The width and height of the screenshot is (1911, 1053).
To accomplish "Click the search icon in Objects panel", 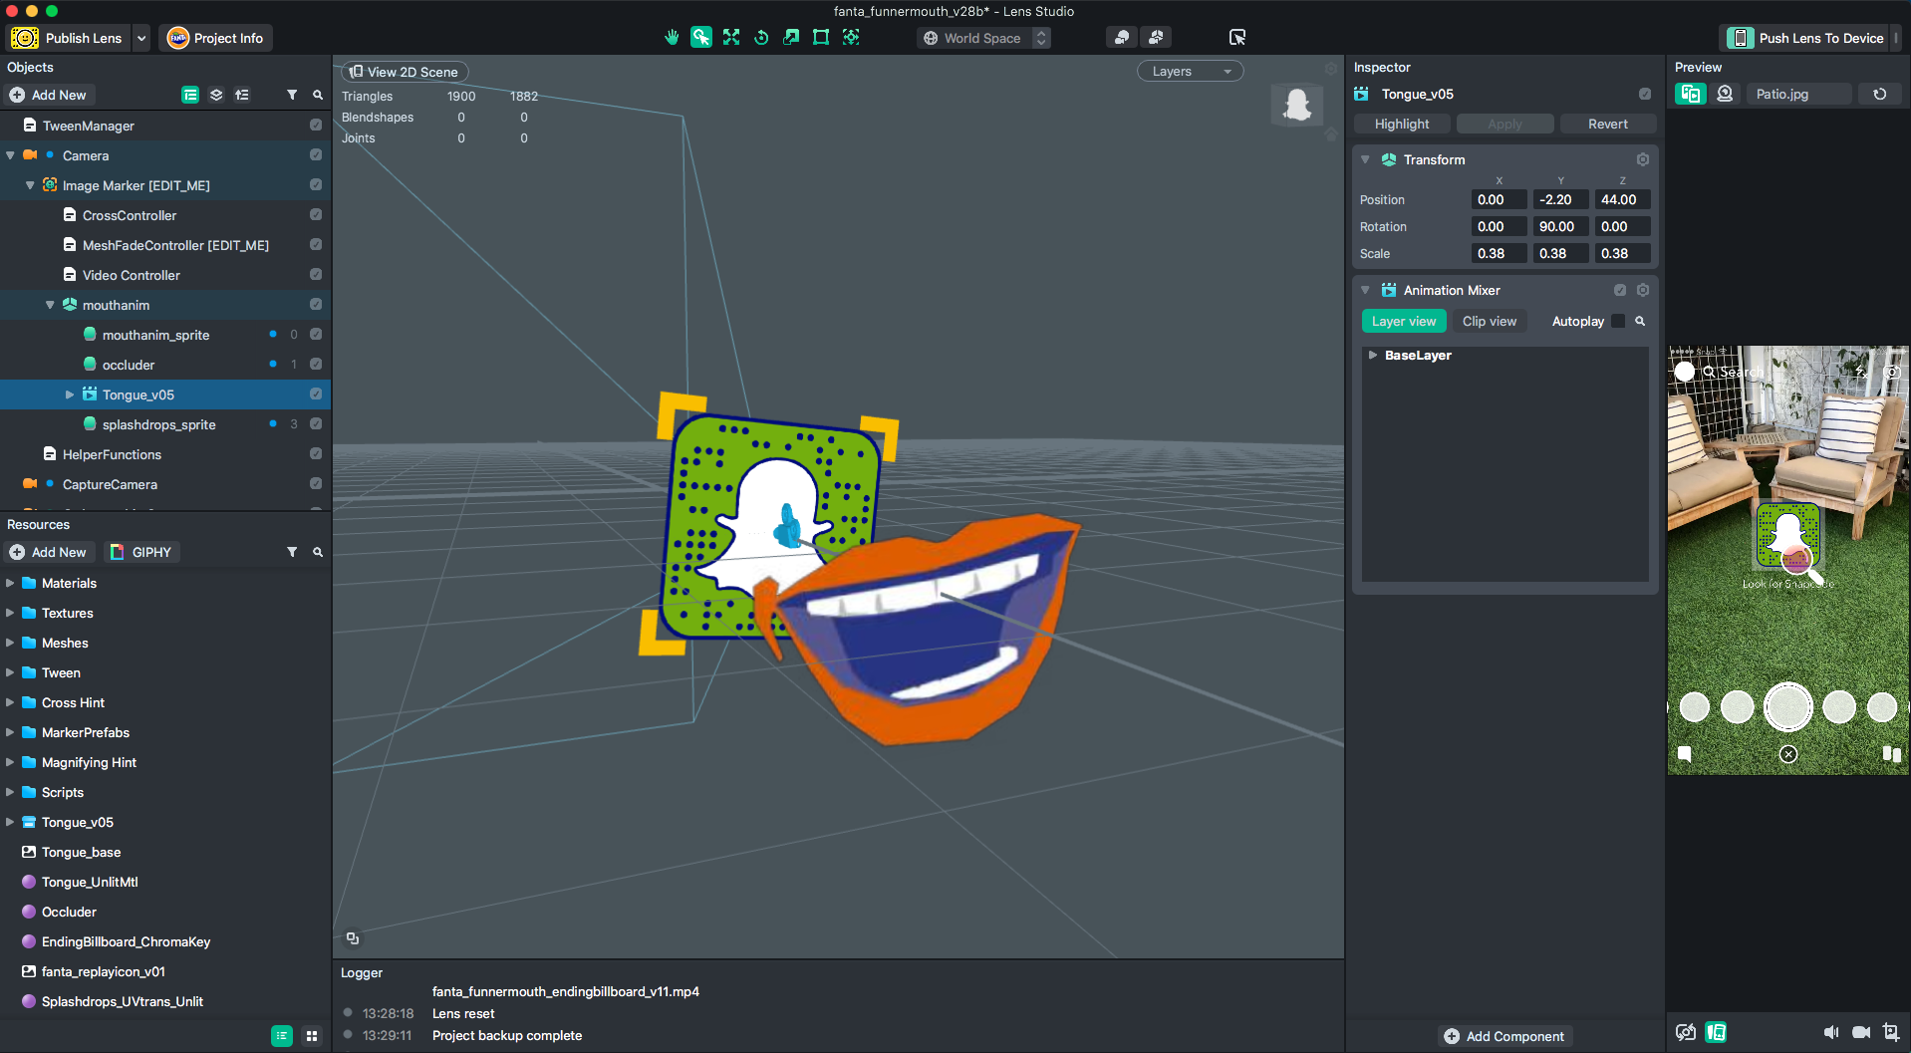I will coord(318,95).
